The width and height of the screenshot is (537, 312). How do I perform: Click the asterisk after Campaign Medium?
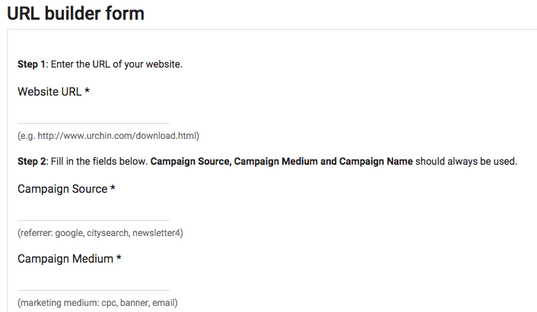pyautogui.click(x=119, y=259)
